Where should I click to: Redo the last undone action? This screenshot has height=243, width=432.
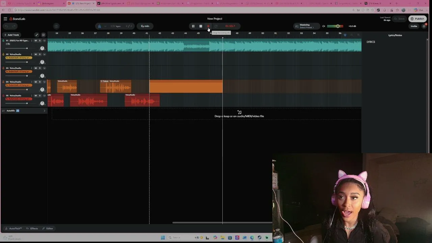tap(14, 26)
